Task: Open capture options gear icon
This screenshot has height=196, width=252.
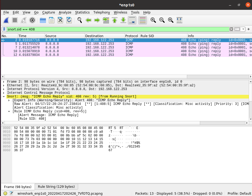Action: click(32, 20)
